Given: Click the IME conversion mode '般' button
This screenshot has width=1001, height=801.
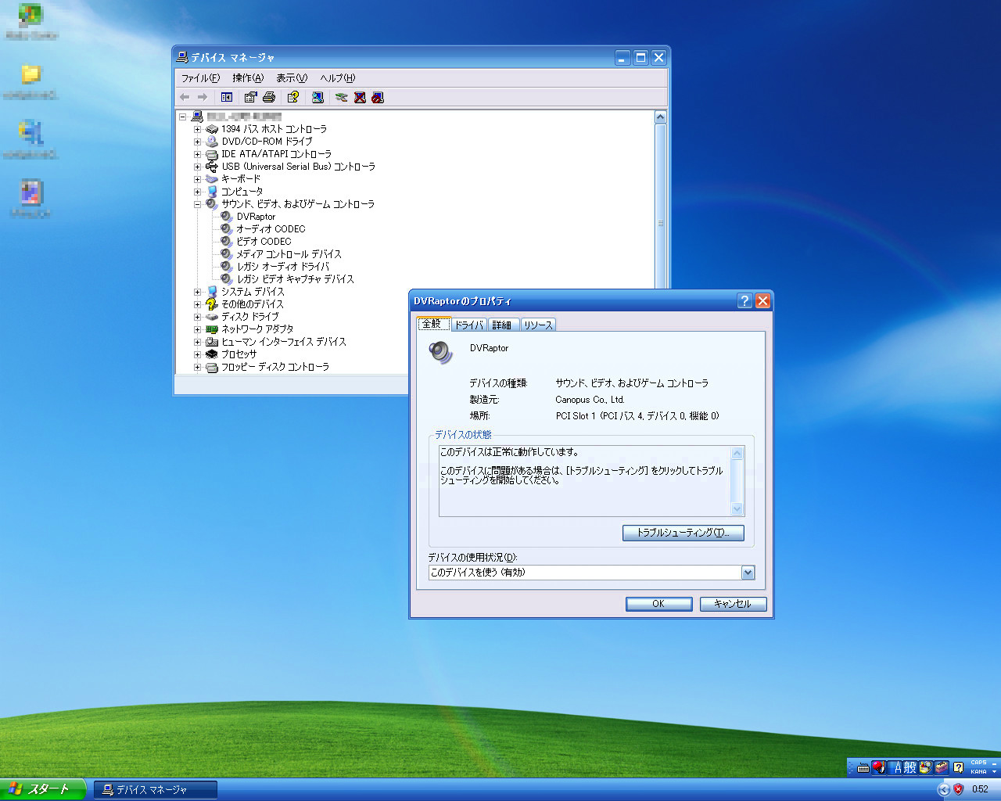Looking at the screenshot, I should pos(910,767).
